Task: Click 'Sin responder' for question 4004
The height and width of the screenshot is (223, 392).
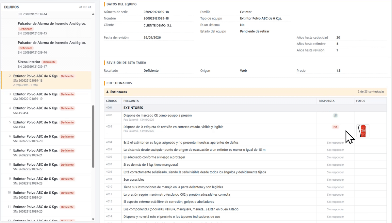Action: [335, 143]
